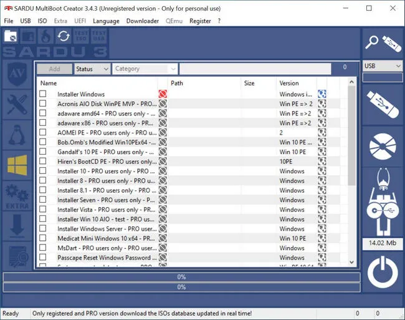Check the Acronis AIO Disk WinPE checkbox
Screen dimensions: 405x320
pyautogui.click(x=43, y=104)
